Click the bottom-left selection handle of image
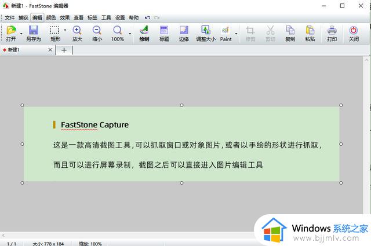The height and width of the screenshot is (246, 371). pyautogui.click(x=22, y=183)
